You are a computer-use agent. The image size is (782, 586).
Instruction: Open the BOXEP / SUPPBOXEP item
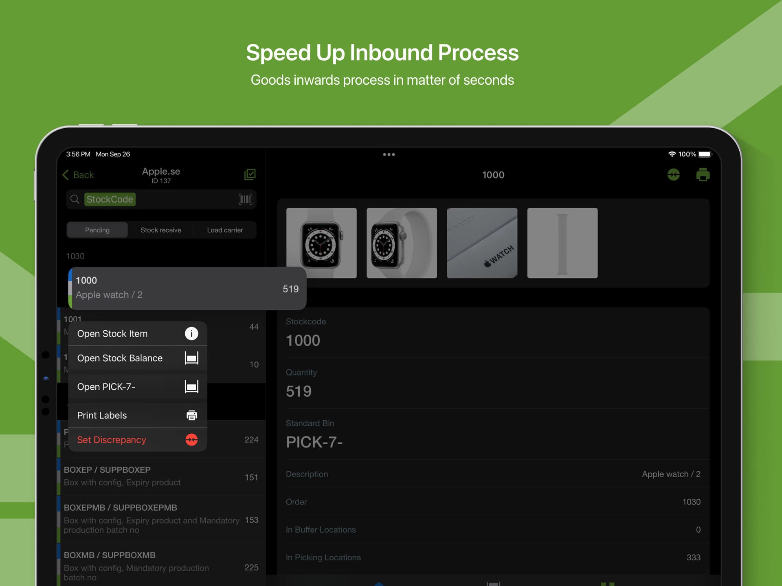(161, 476)
